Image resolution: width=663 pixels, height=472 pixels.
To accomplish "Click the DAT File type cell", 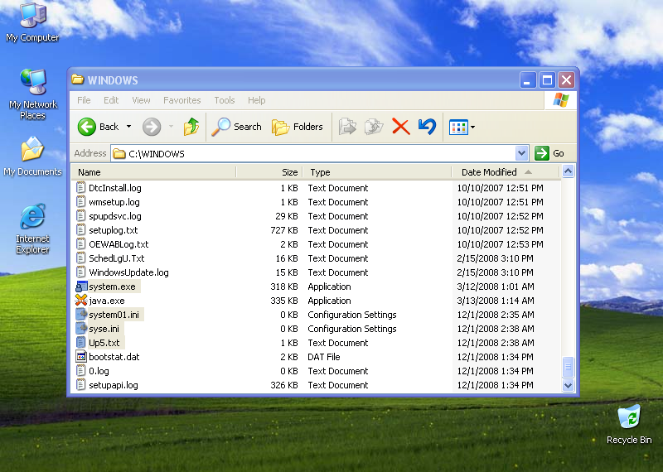I will pos(324,357).
